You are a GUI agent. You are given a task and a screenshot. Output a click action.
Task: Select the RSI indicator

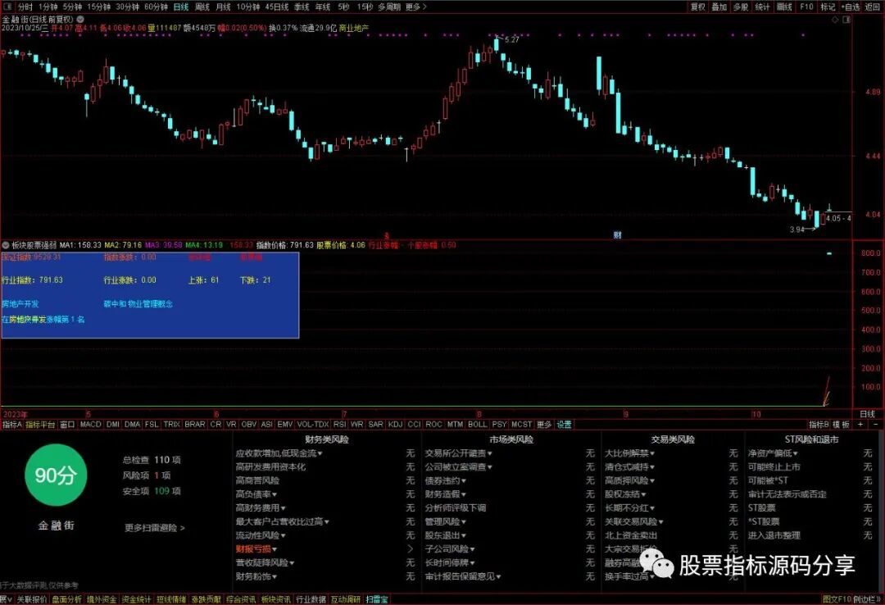340,424
